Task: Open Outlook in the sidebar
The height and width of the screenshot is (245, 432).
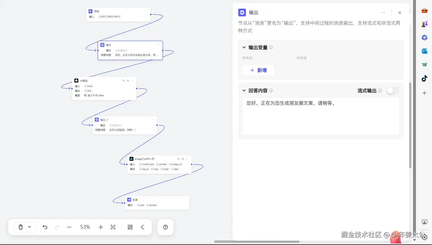Action: [x=424, y=51]
